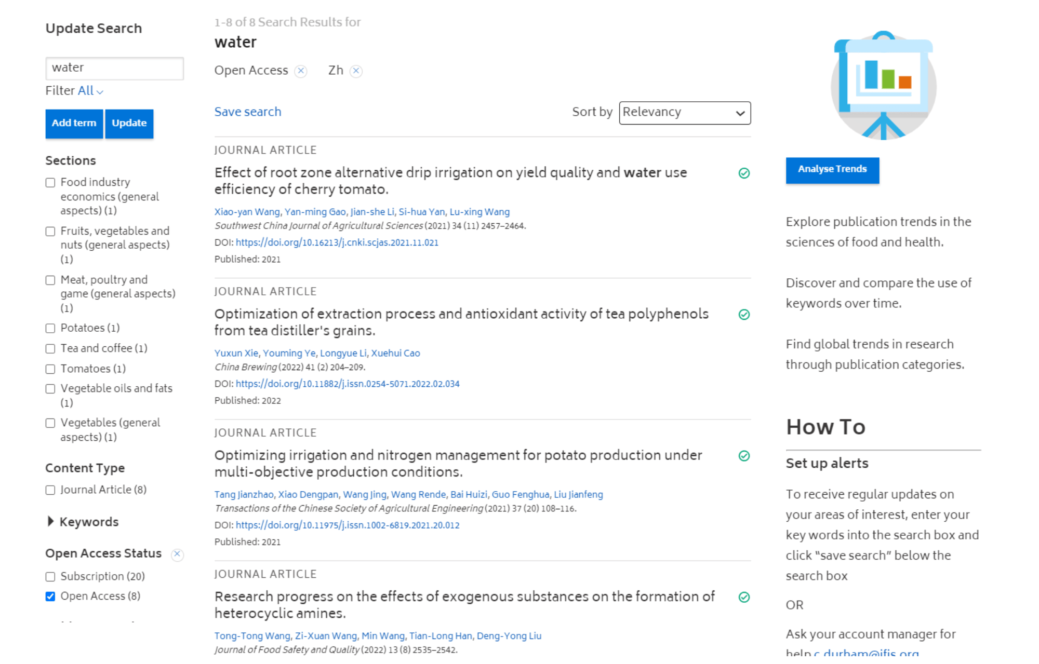Open author Liu Jianfeng

(x=578, y=494)
